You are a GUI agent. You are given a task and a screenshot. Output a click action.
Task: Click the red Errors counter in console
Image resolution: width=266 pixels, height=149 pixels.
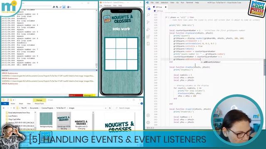point(76,96)
